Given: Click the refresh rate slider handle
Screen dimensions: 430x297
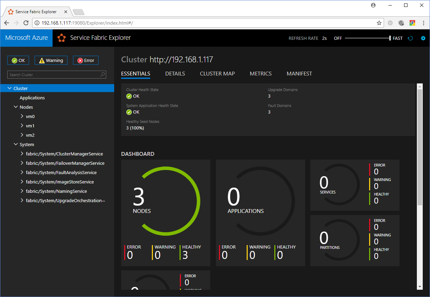Looking at the screenshot, I should [x=390, y=38].
